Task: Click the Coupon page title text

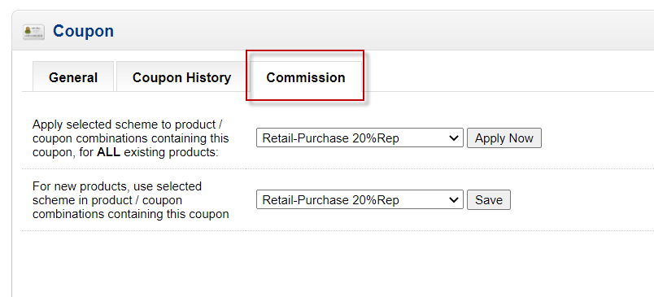Action: (83, 31)
